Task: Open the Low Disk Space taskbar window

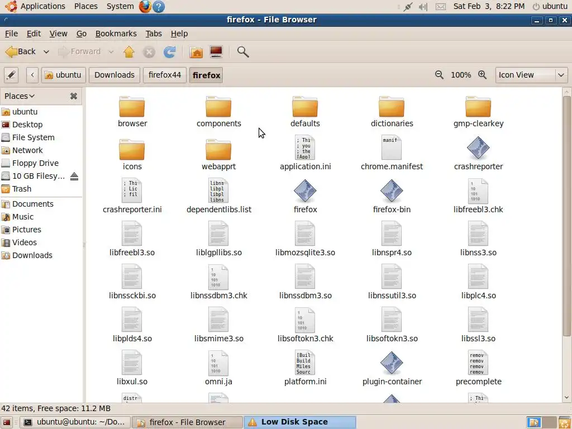Action: coord(299,422)
